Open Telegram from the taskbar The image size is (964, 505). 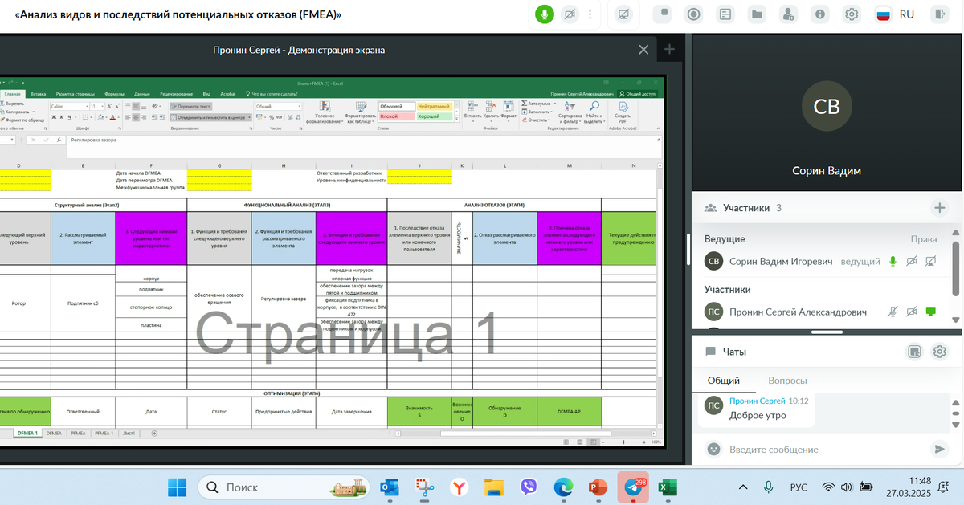(x=632, y=487)
